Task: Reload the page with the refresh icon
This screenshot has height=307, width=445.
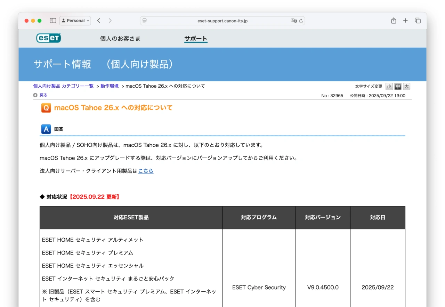Action: point(301,21)
